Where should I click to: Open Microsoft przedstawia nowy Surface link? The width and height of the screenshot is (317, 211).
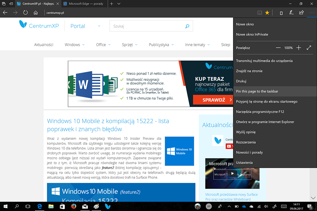[231, 197]
